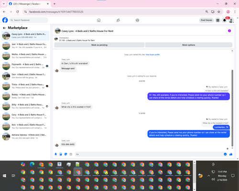The image size is (239, 191).
Task: Open the Friends icon in the top navigation
Action: click(x=118, y=20)
